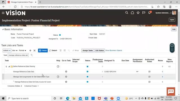Add task with the plus icon
The height and width of the screenshot is (101, 180).
click(x=30, y=50)
